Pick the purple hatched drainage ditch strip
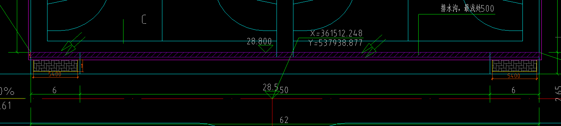Image resolution: width=561 pixels, height=126 pixels. click(285, 55)
